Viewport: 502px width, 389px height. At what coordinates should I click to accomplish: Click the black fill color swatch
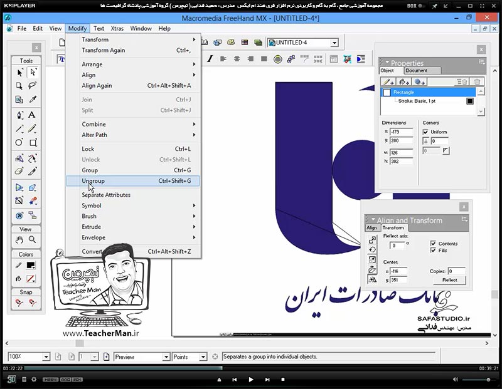(31, 266)
